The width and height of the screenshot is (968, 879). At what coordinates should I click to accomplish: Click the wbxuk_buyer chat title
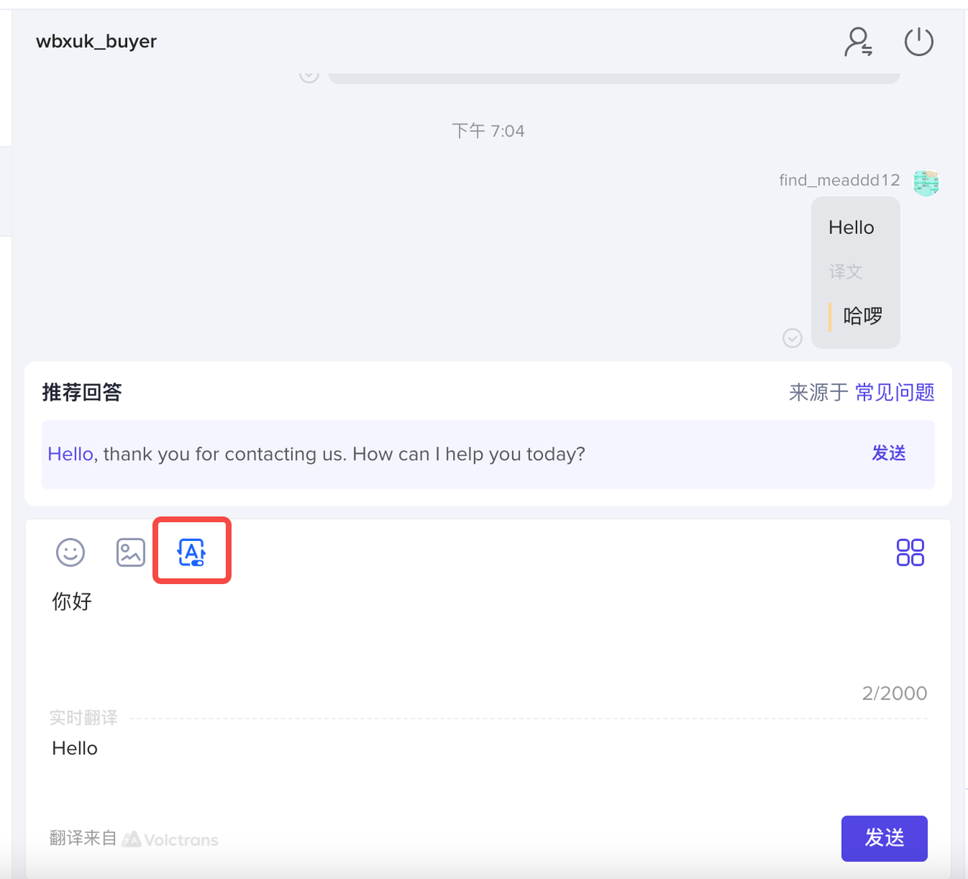[x=96, y=42]
